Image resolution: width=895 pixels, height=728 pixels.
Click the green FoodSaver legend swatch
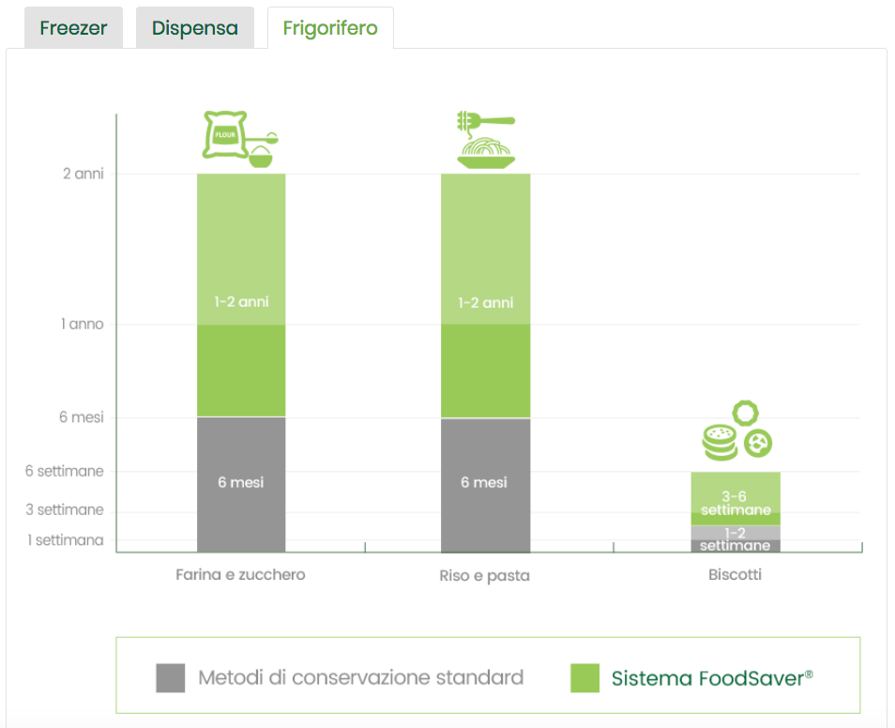click(584, 677)
